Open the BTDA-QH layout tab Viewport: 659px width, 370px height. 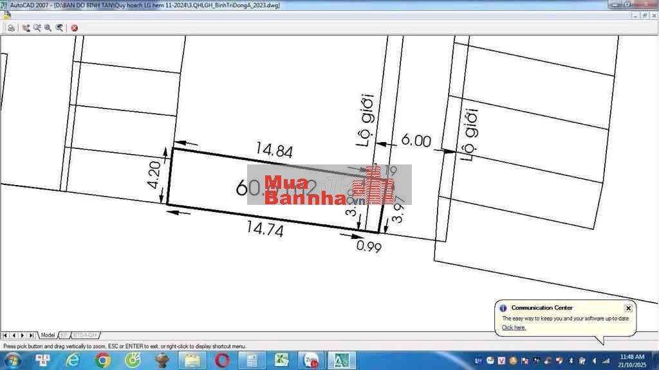click(x=85, y=335)
